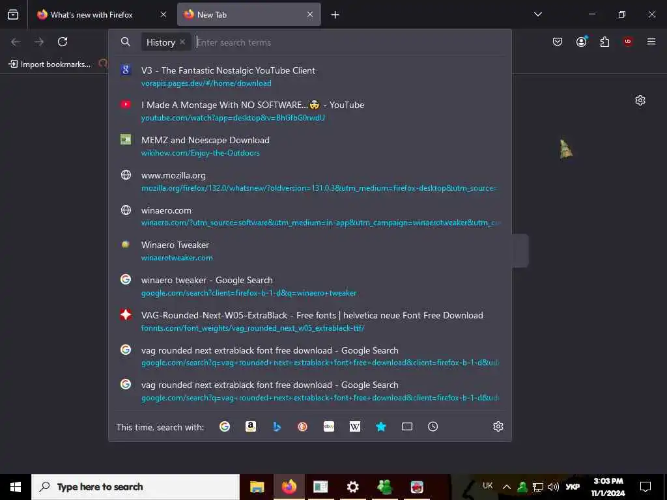Open the Save to Pocket button
667x500 pixels.
click(558, 42)
